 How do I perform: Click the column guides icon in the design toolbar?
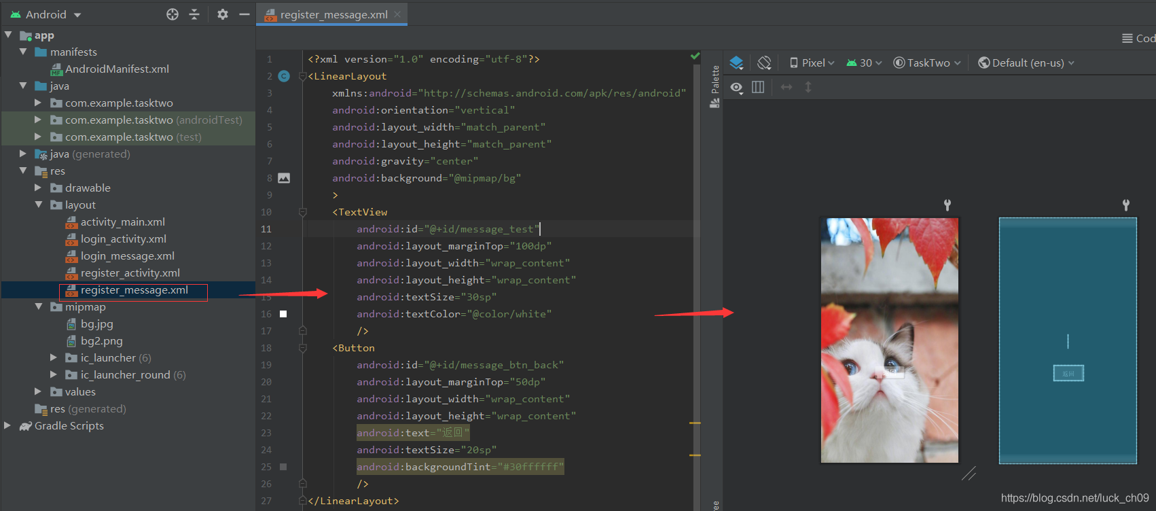tap(758, 87)
